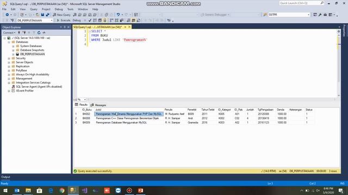Open the Tools menu
Screen dimensions: 348x195
pyautogui.click(x=70, y=9)
